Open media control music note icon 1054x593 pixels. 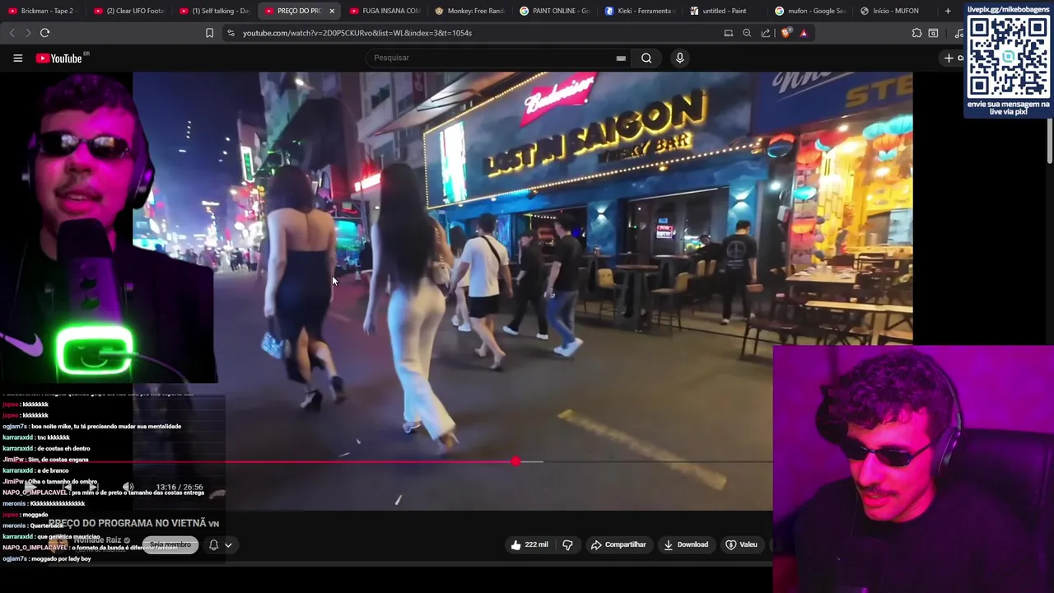pyautogui.click(x=958, y=33)
